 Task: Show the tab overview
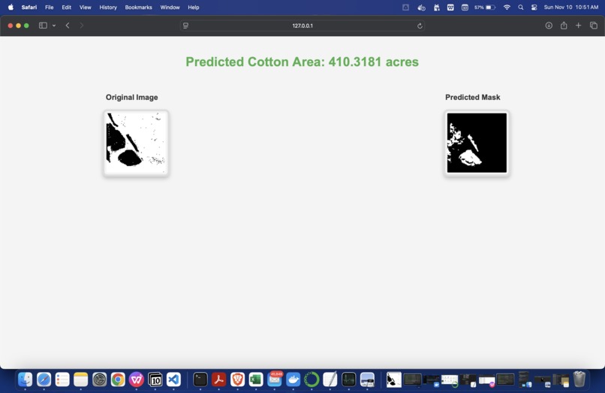tap(594, 26)
